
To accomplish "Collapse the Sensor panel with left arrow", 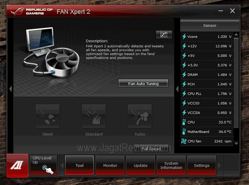I will [177, 89].
